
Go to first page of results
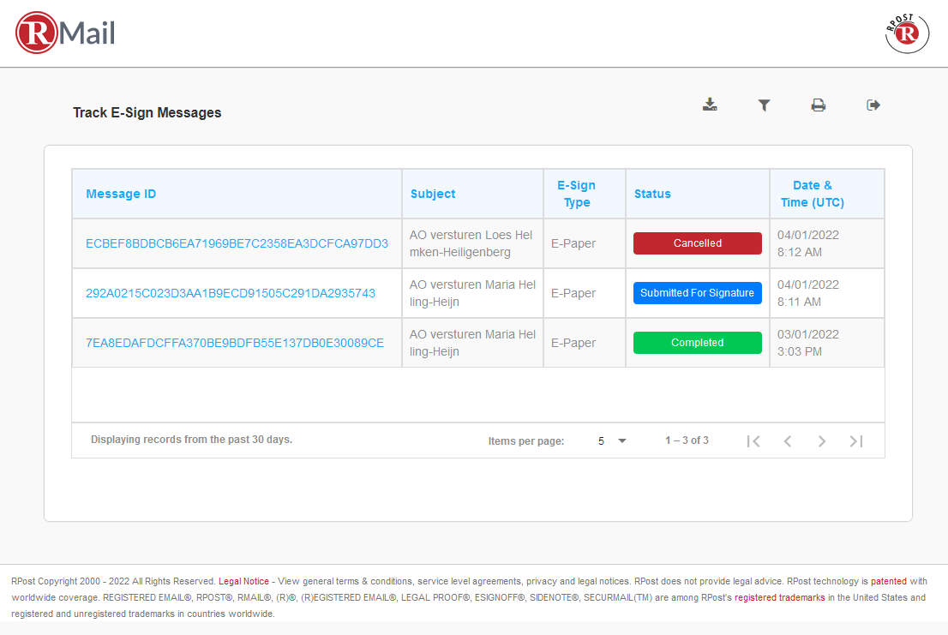(753, 441)
